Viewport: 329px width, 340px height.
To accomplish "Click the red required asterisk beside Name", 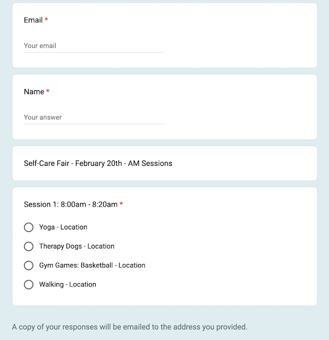I will click(48, 92).
